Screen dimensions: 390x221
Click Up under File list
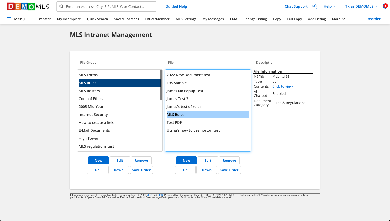click(x=185, y=170)
